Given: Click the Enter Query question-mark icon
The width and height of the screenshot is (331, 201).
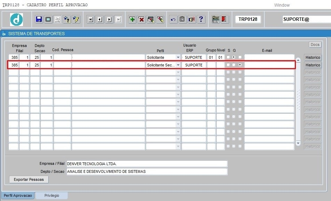Looking at the screenshot, I should point(67,19).
